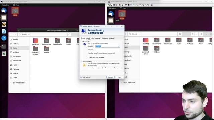The image size is (214, 120).
Task: Toggle the Alt key button in TightVNC
Action: [134, 5]
